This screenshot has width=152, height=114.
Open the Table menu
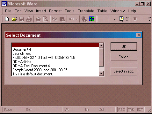(x=102, y=11)
